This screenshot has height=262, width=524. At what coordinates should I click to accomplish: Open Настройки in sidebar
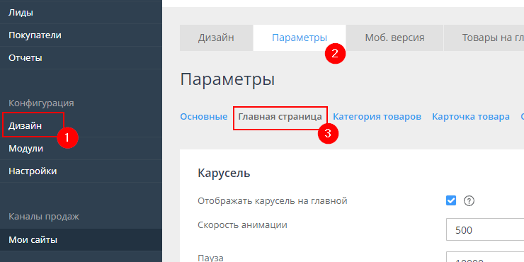point(81,171)
